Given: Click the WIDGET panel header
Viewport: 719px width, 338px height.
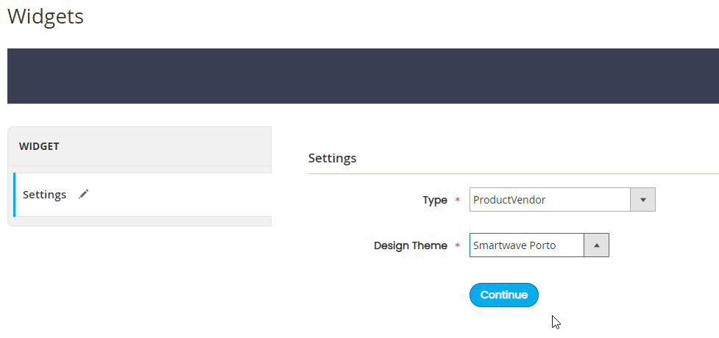Looking at the screenshot, I should (x=139, y=146).
